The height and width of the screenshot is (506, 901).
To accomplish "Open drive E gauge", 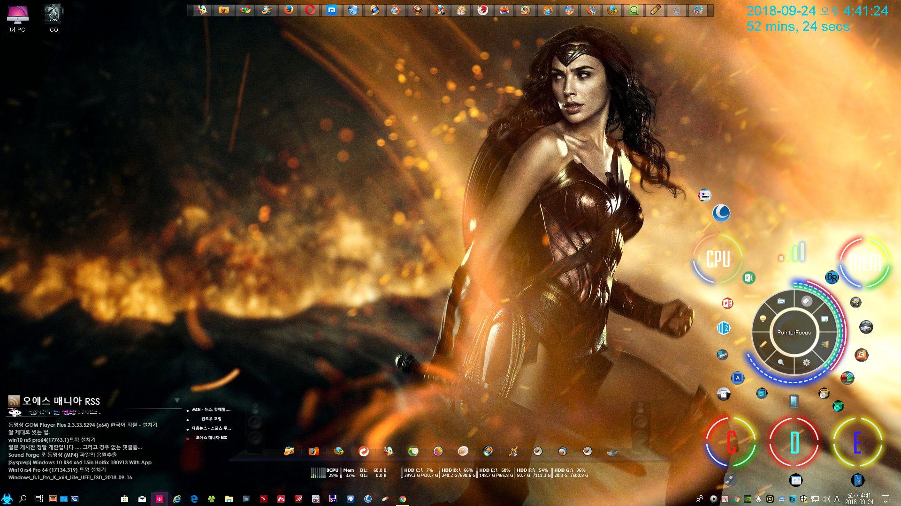I will [857, 442].
